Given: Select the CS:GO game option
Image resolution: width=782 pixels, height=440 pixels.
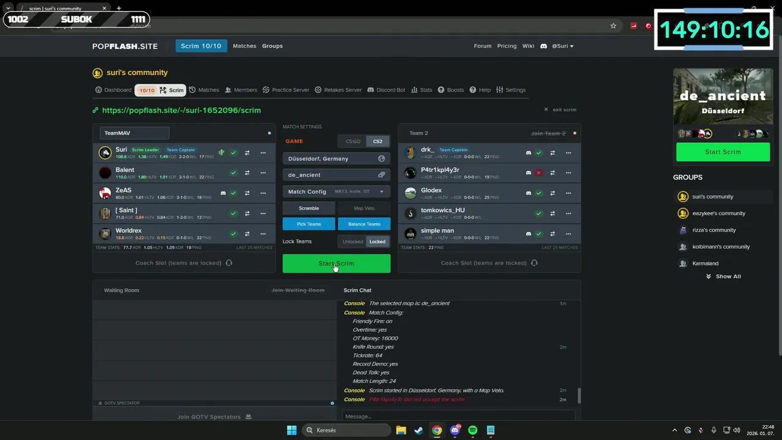Looking at the screenshot, I should tap(353, 141).
